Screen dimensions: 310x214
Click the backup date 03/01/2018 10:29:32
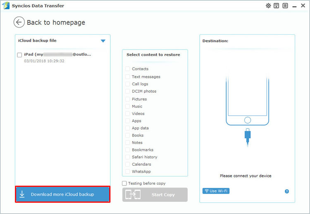pyautogui.click(x=44, y=61)
